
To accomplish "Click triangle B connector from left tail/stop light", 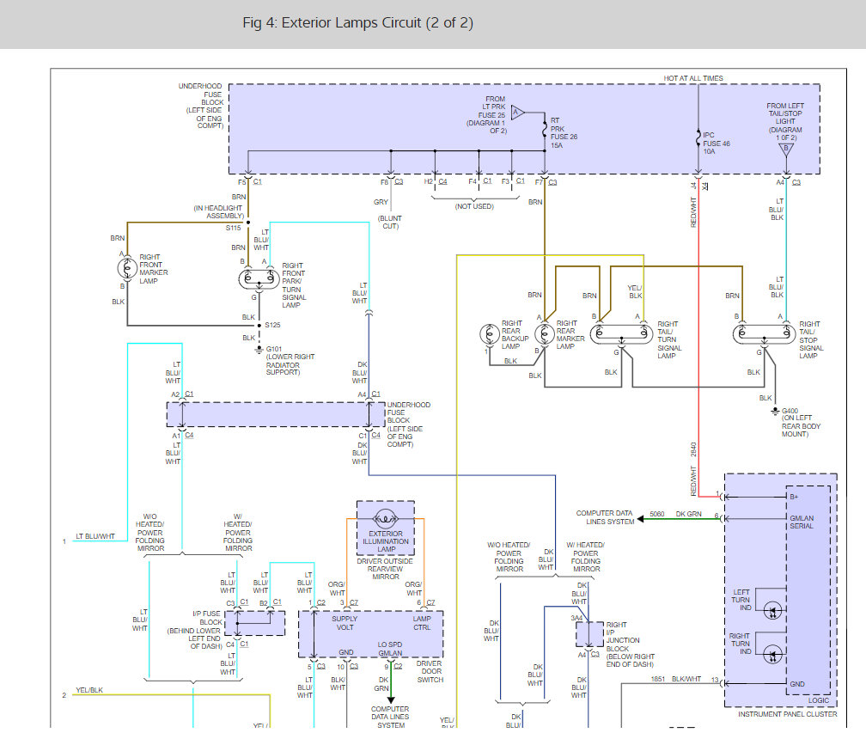I will click(784, 150).
